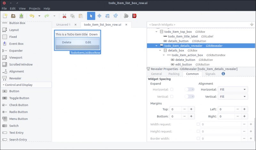Check the Width request checkbox

[x=198, y=124]
